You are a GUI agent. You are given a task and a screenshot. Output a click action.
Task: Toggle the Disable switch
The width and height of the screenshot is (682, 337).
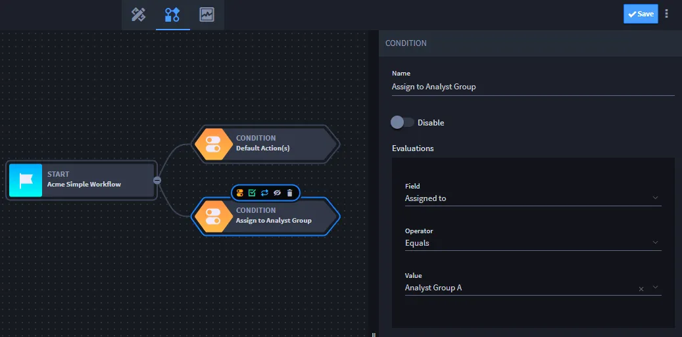tap(402, 122)
